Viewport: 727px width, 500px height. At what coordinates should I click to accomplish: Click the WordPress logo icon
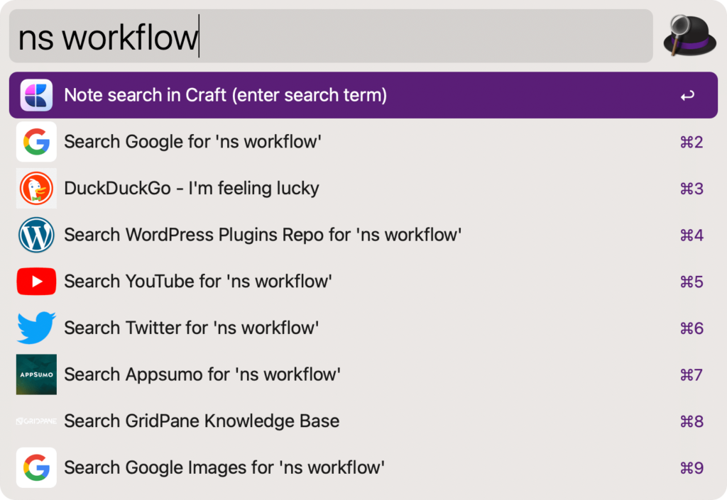coord(36,235)
